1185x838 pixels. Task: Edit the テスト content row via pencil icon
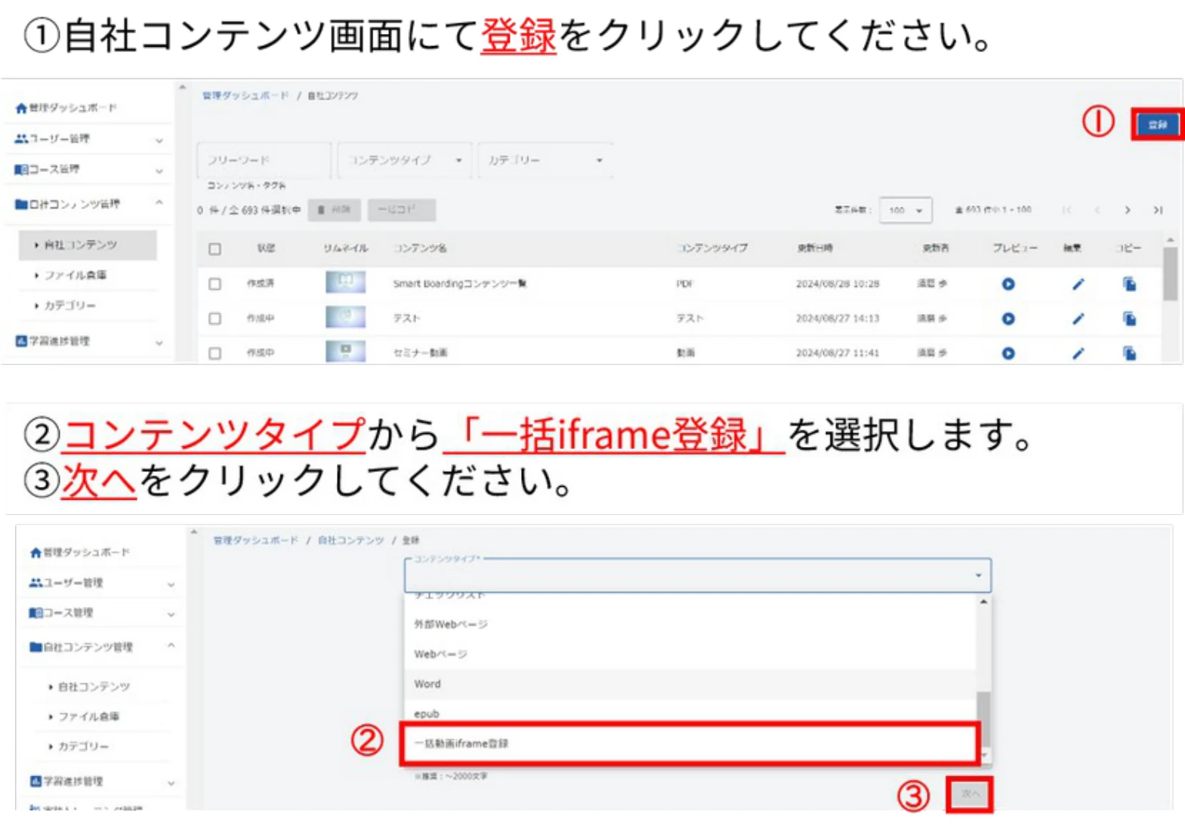(1078, 319)
